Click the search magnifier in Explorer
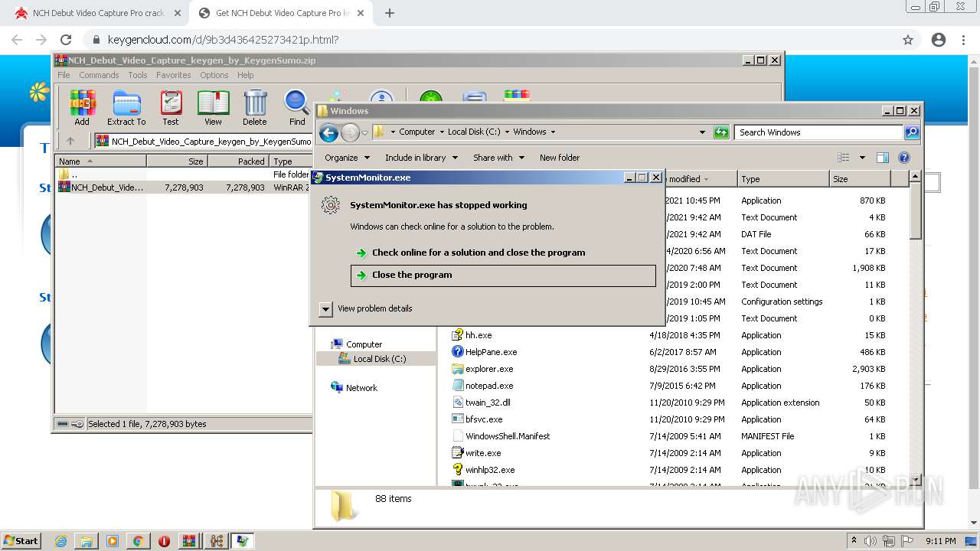 911,132
